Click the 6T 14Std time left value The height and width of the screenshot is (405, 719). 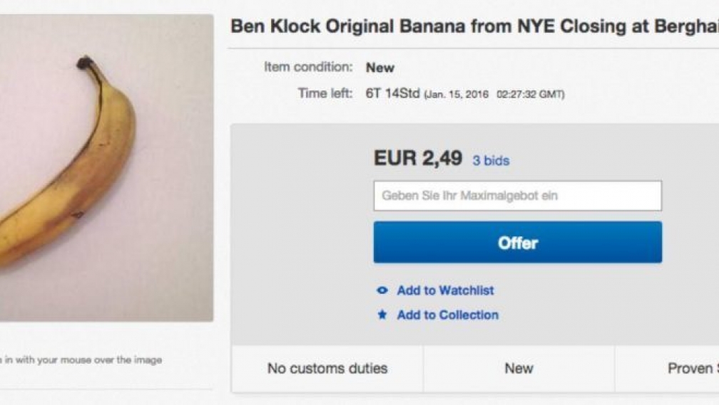pyautogui.click(x=392, y=94)
